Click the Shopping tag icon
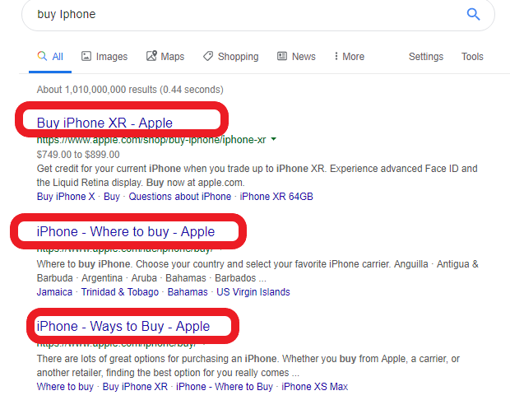 (x=208, y=57)
